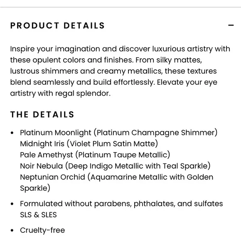Screen dimensions: 241x241
Task: Click the bullet dot before Formulated
Action: point(12,204)
